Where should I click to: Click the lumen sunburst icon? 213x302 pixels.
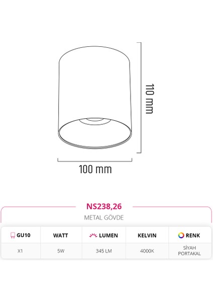93,235
